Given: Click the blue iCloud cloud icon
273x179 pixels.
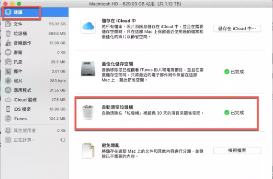Looking at the screenshot, I should (x=88, y=26).
